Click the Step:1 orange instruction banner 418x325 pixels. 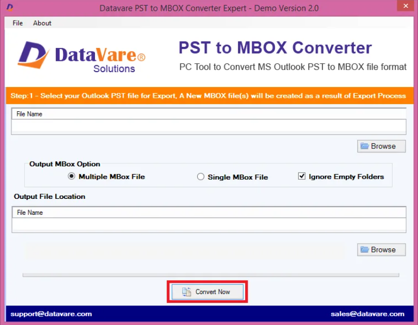[x=209, y=96]
